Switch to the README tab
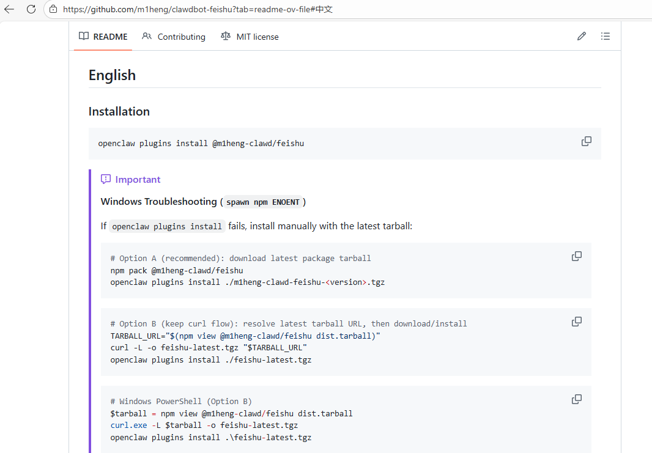Image resolution: width=652 pixels, height=453 pixels. (x=103, y=37)
